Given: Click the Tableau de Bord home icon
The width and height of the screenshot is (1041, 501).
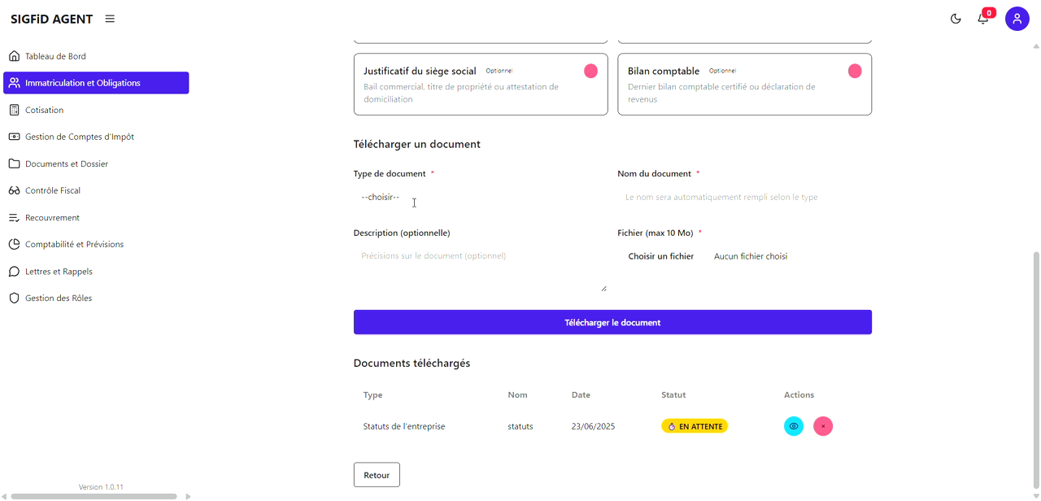Looking at the screenshot, I should click(x=14, y=56).
